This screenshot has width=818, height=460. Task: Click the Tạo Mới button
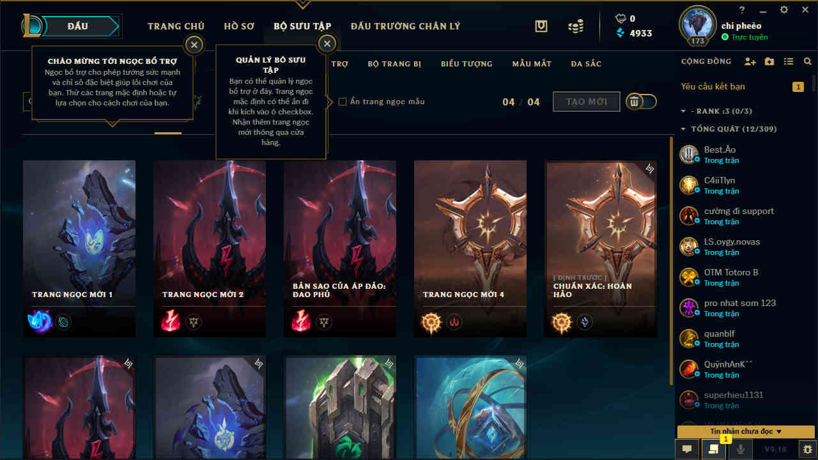coord(586,102)
